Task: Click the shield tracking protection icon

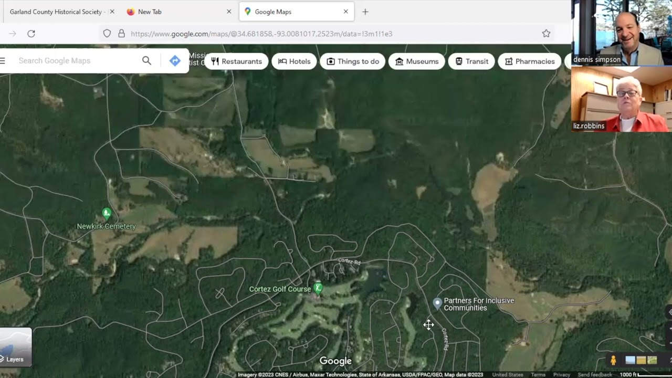Action: 107,34
